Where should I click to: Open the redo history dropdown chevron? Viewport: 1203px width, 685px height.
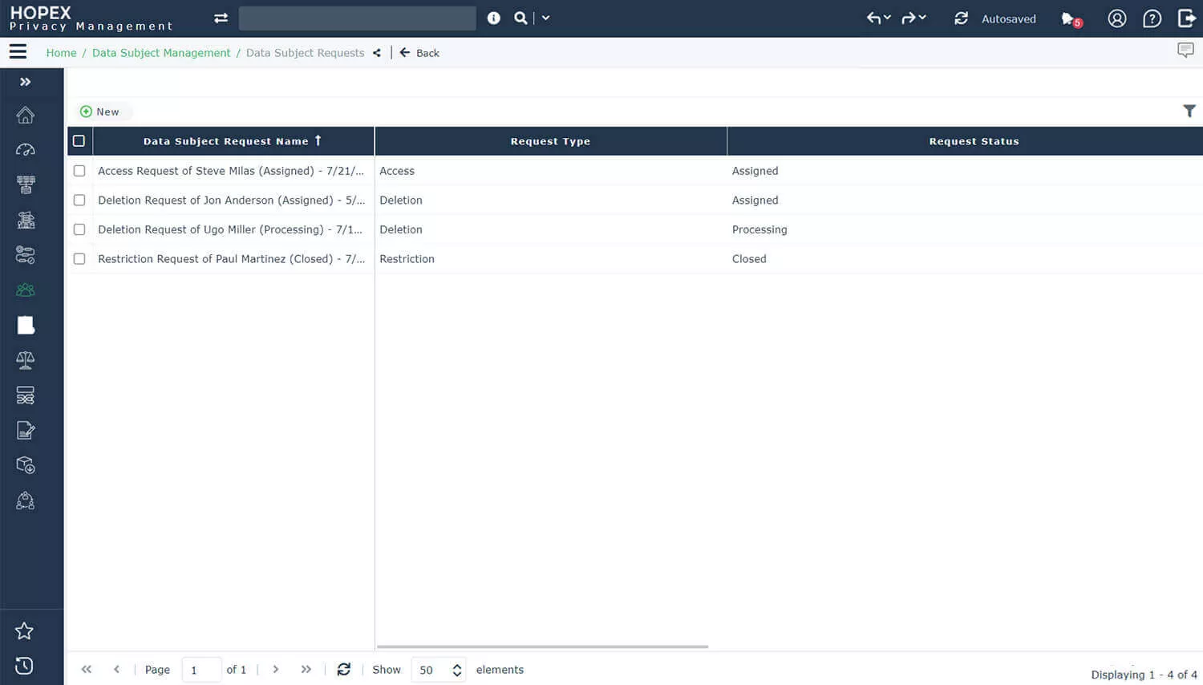tap(922, 17)
